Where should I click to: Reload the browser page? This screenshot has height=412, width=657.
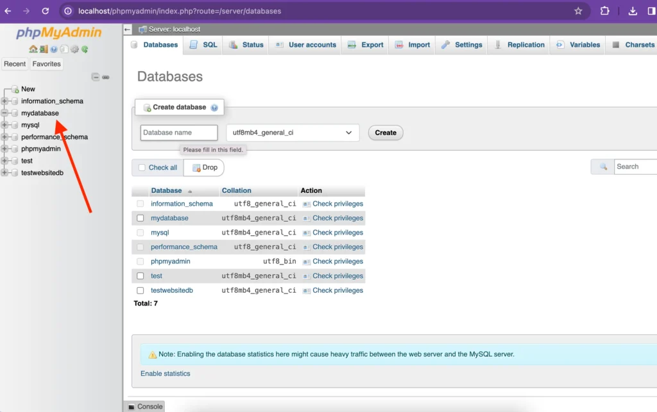46,11
